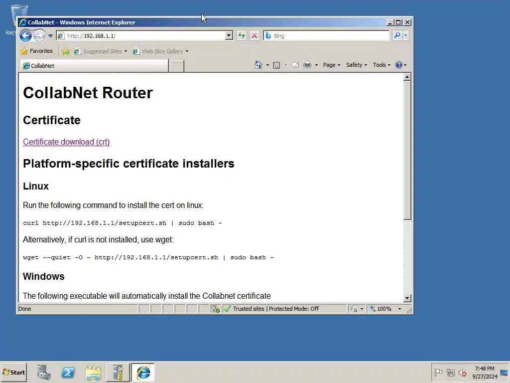Click the Read Mail envelope icon
The width and height of the screenshot is (510, 383).
pyautogui.click(x=295, y=65)
